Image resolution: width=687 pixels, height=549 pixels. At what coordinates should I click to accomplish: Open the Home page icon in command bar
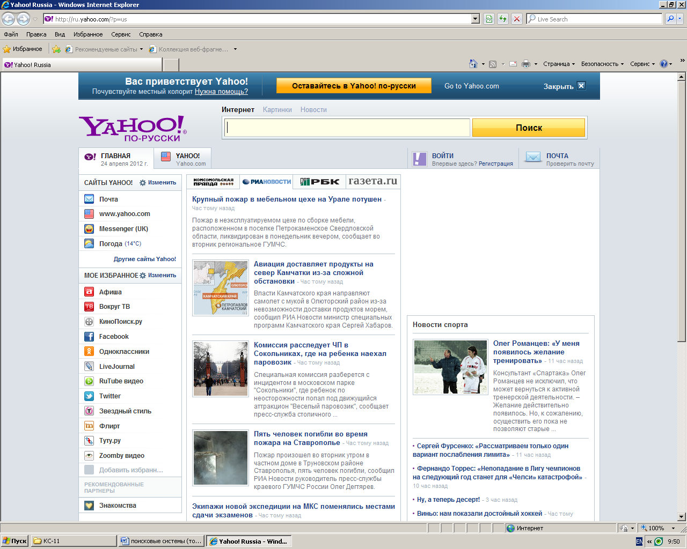point(473,64)
